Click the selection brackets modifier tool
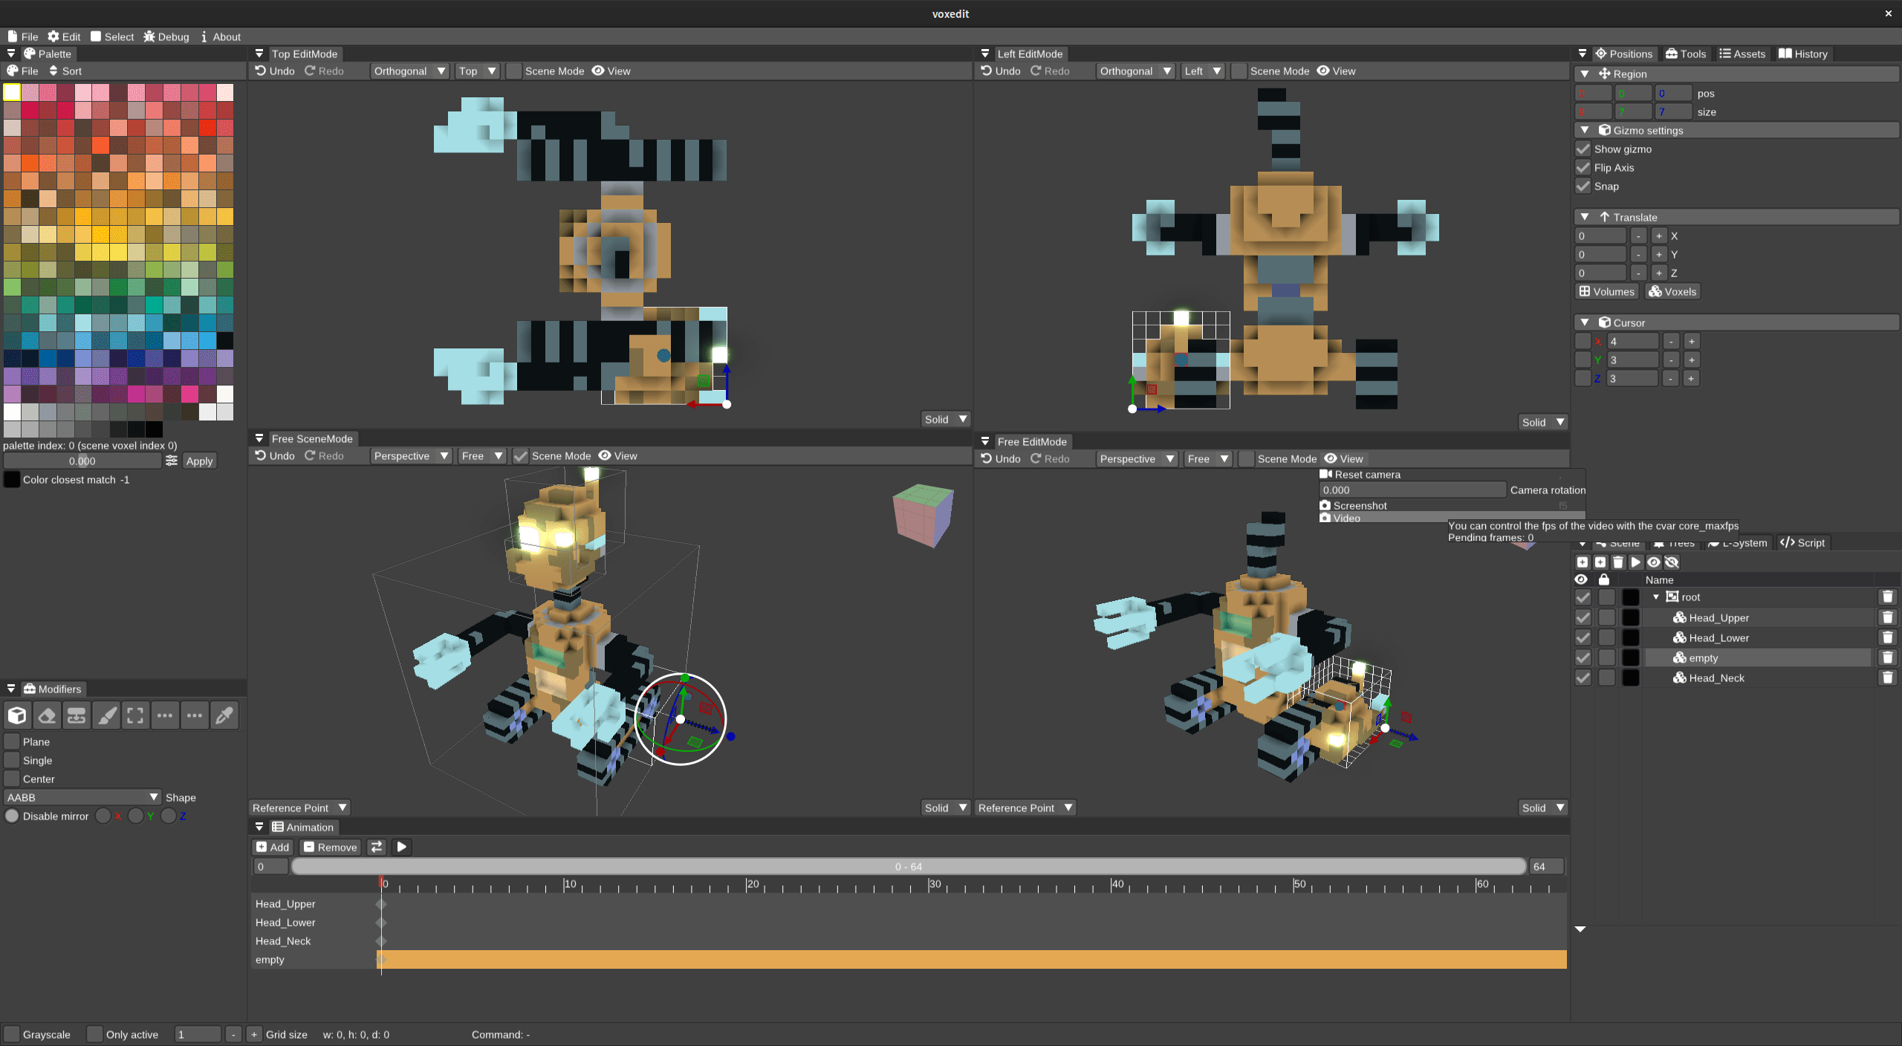Image resolution: width=1902 pixels, height=1046 pixels. (x=135, y=715)
